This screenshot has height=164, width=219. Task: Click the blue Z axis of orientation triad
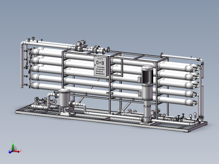coord(11,152)
